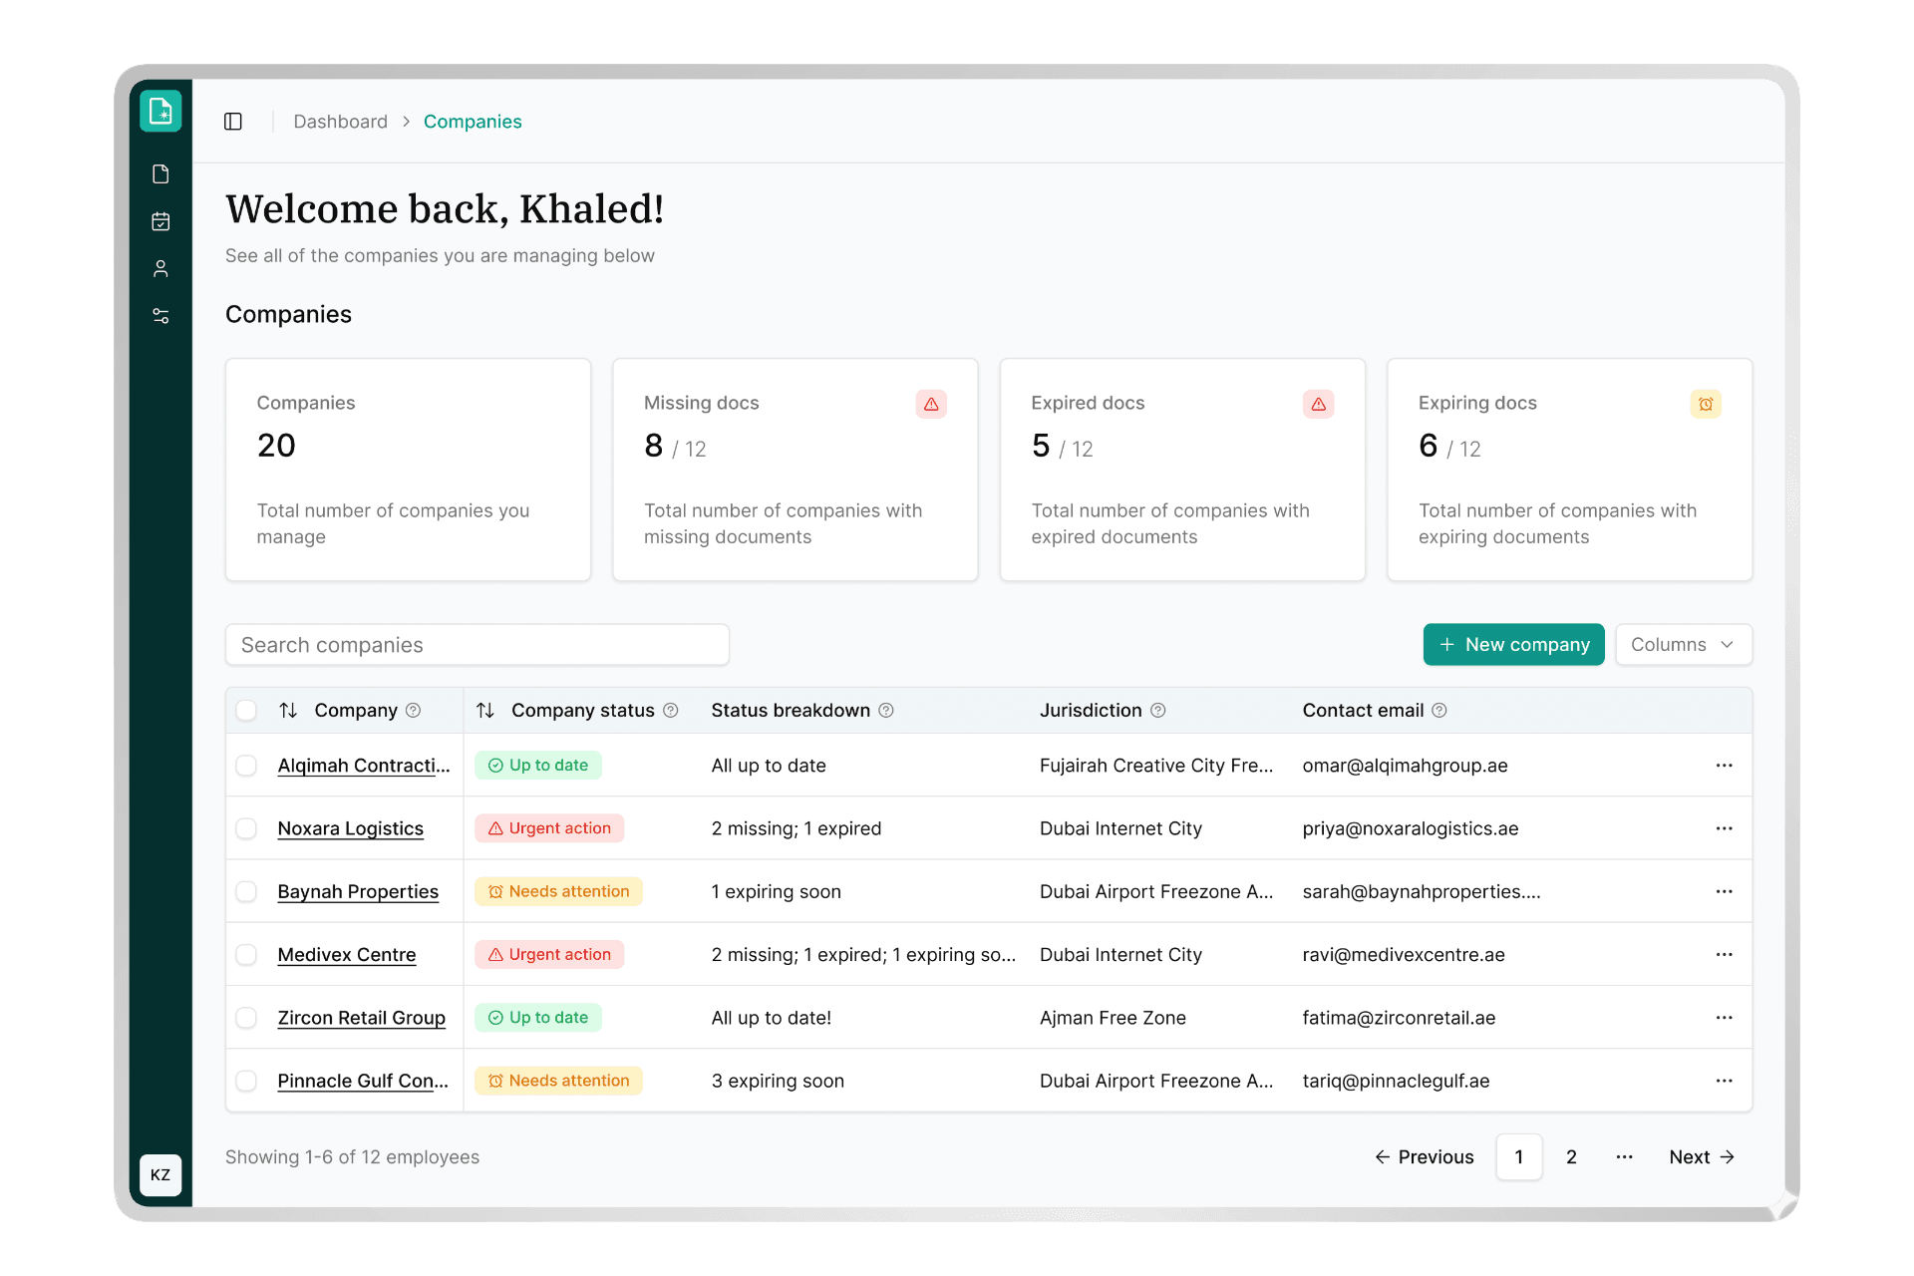
Task: Open Noxara Logistics company link
Action: pyautogui.click(x=350, y=828)
